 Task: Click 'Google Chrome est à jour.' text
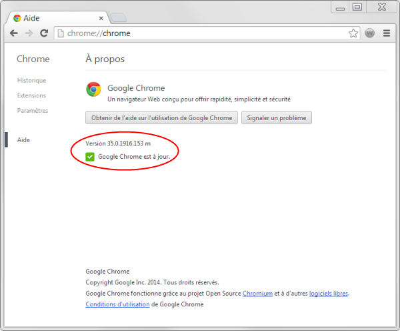[134, 157]
